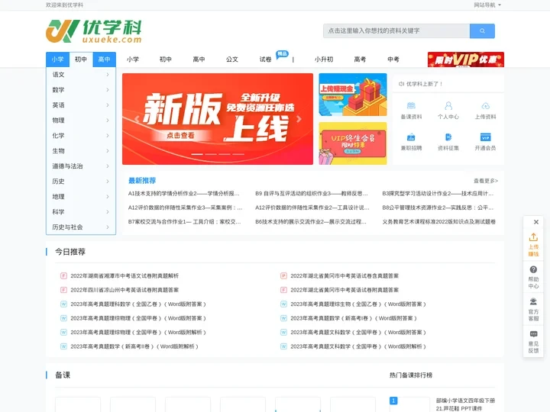The image size is (550, 412).
Task: Select the 小学 tab in sidebar
Action: pyautogui.click(x=57, y=60)
